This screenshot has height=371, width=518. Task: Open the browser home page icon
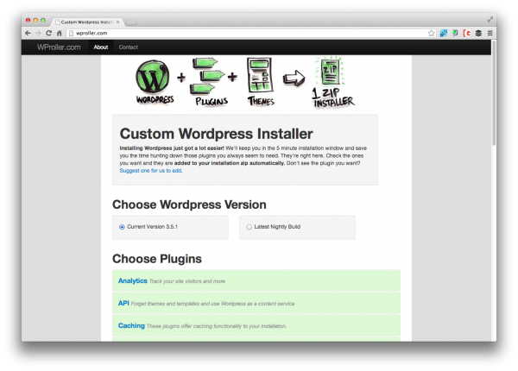coord(59,33)
